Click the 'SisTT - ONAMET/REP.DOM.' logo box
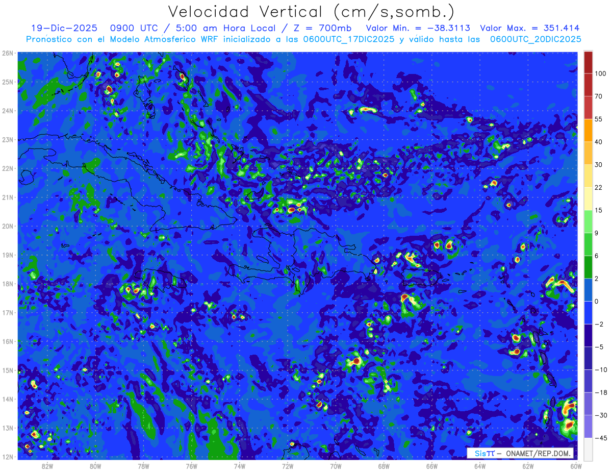 521,453
